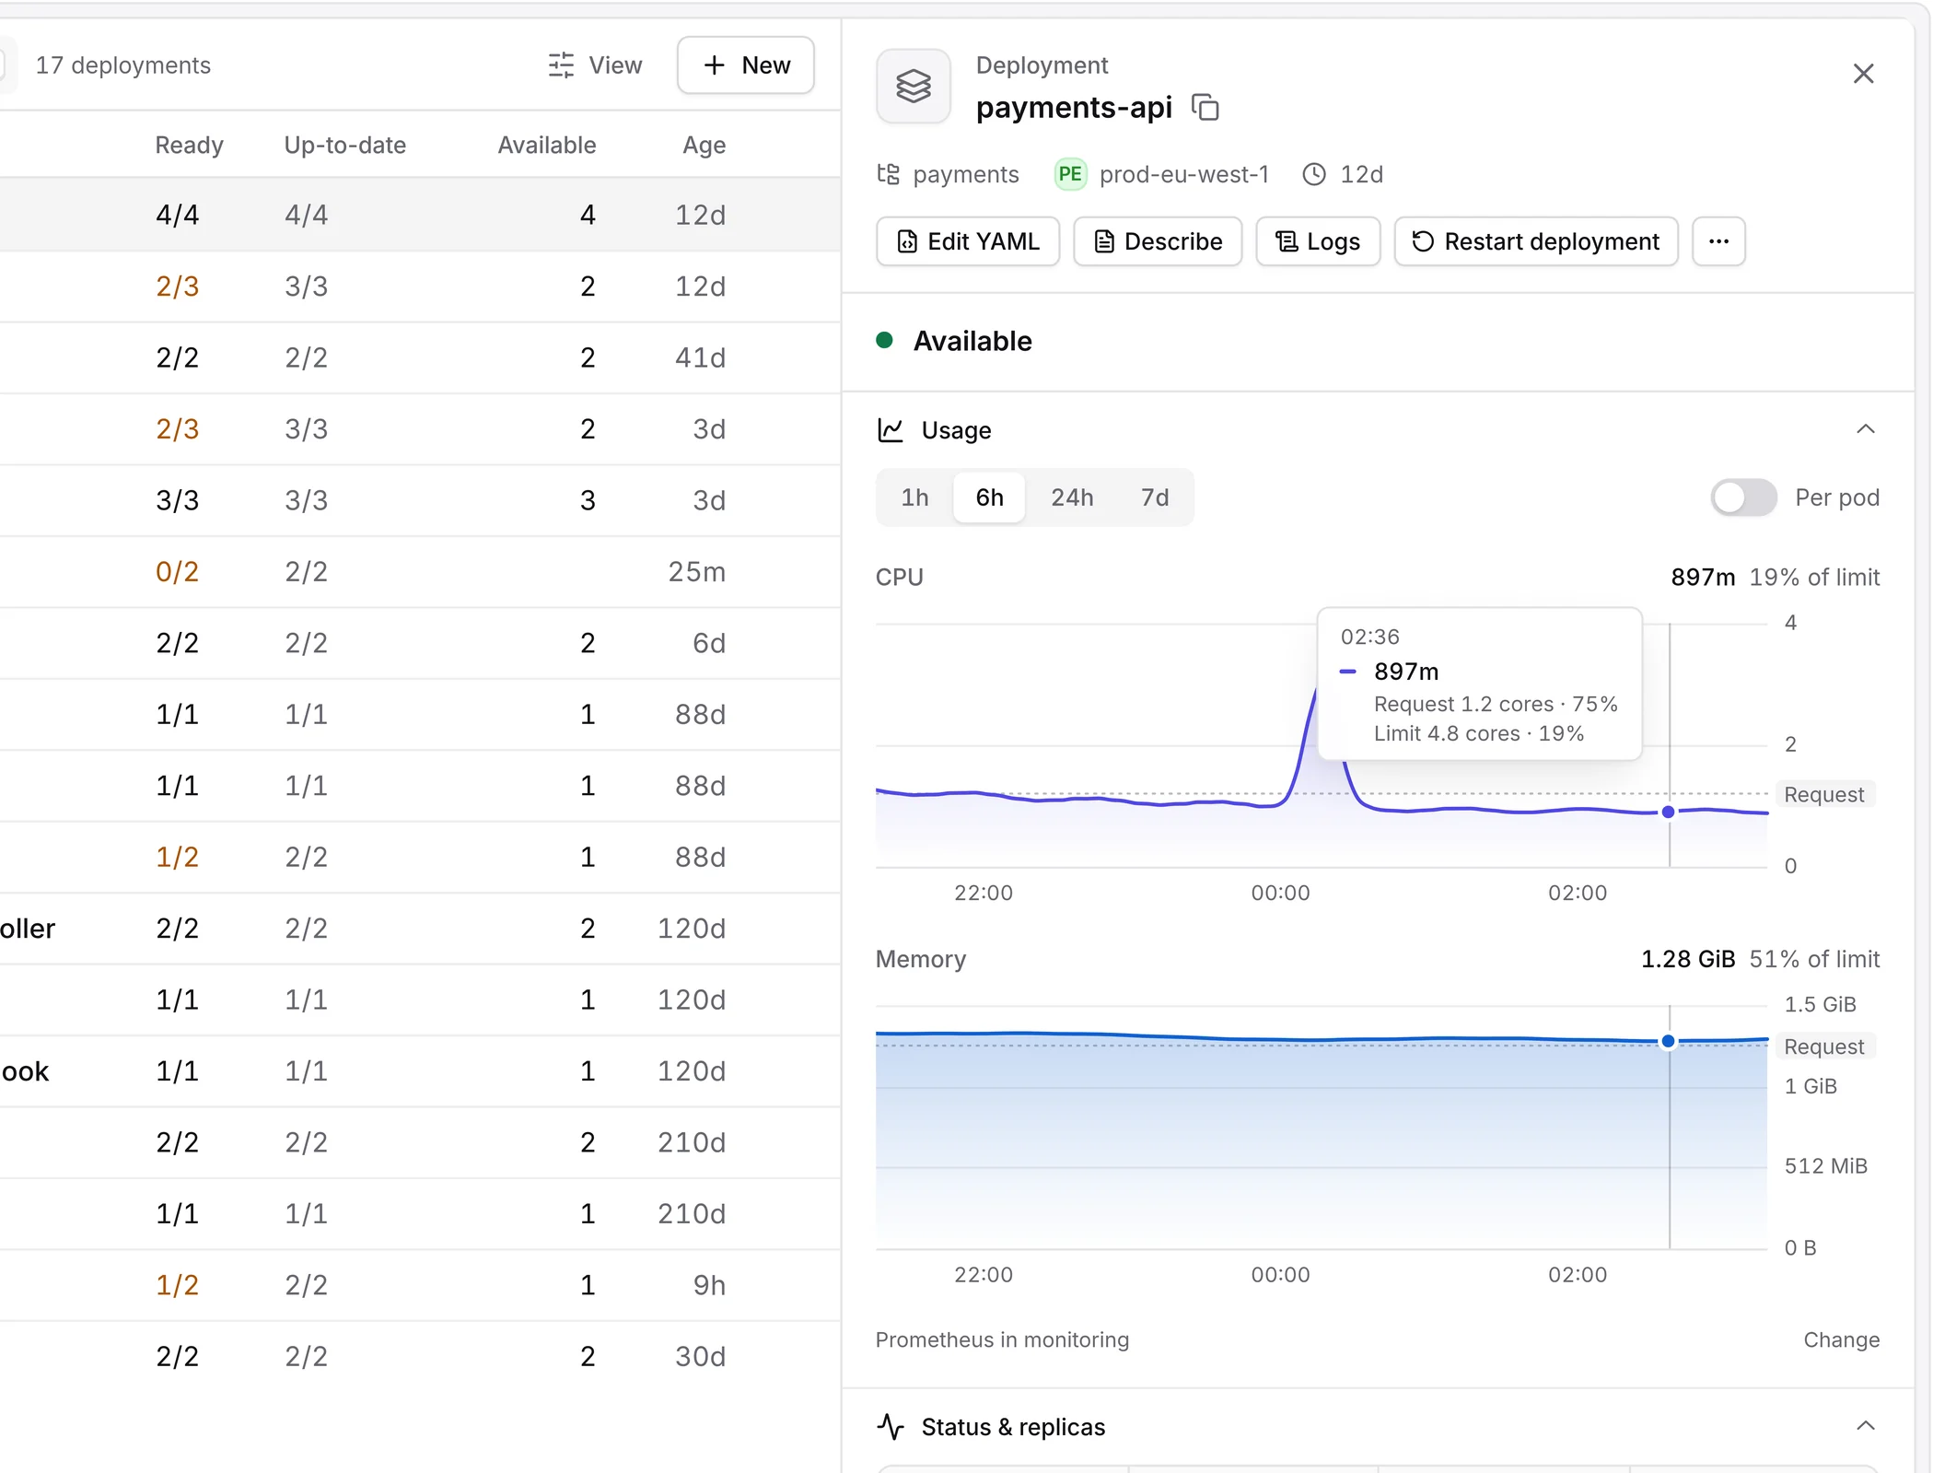Close the deployment detail panel
The height and width of the screenshot is (1473, 1933).
(1863, 74)
